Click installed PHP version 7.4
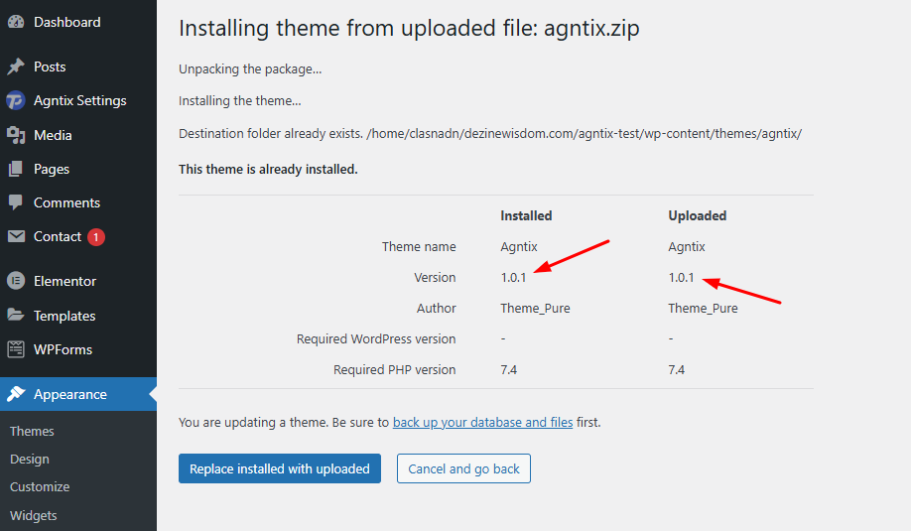The width and height of the screenshot is (911, 531). coord(509,370)
